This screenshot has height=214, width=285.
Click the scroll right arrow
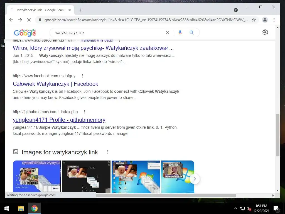click(273, 195)
